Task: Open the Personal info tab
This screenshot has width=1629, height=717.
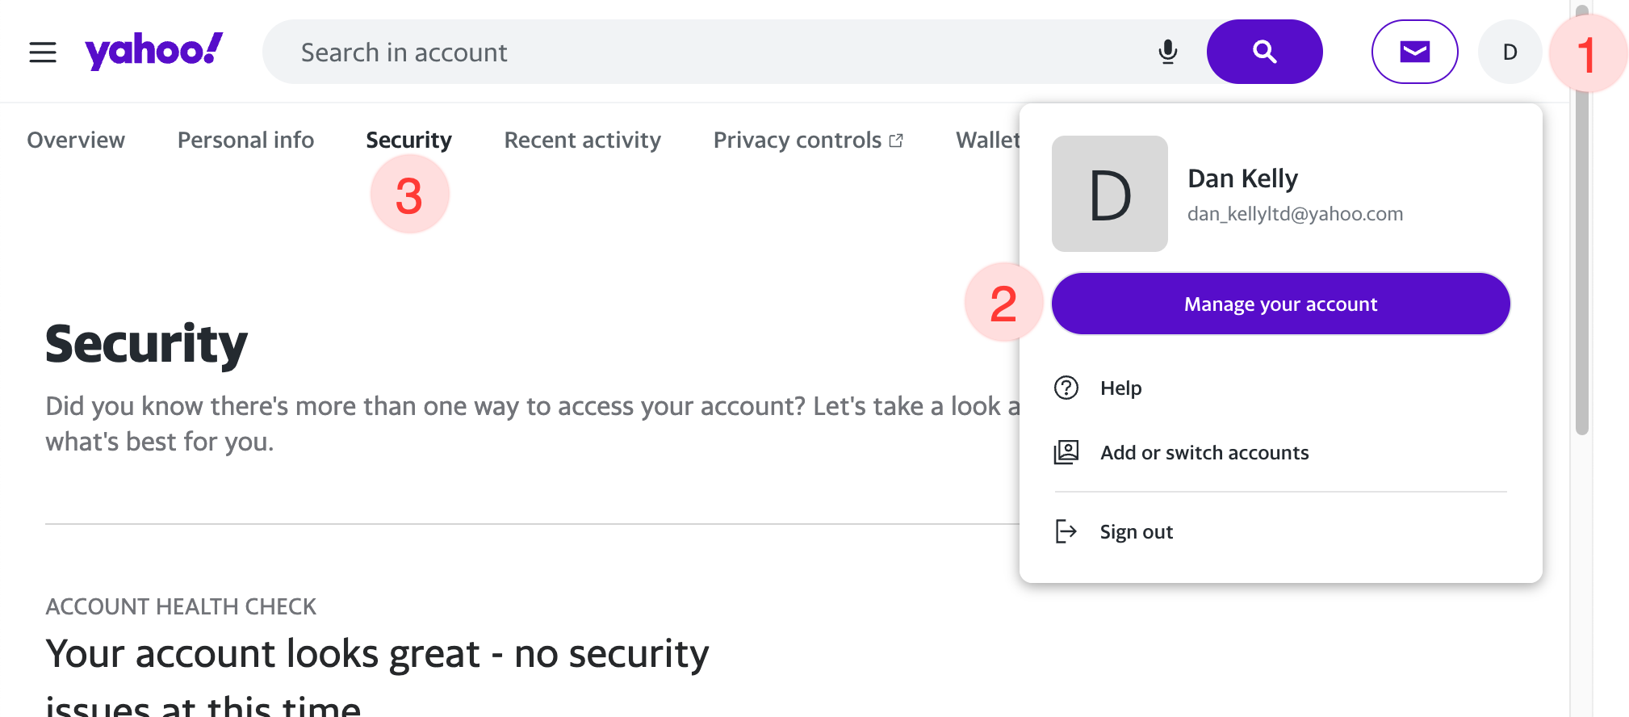Action: (245, 140)
